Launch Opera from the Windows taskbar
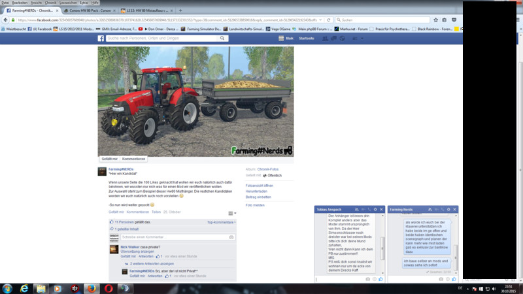Viewport: 523px width, 294px height. 109,288
